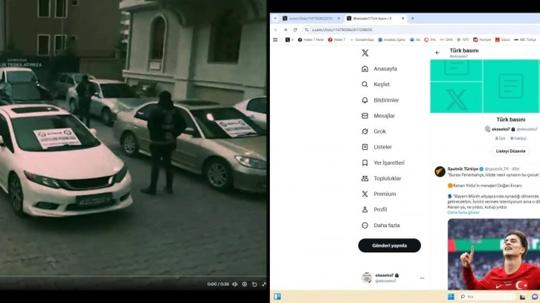Expand post with Daha fazla göster
Image resolution: width=540 pixels, height=303 pixels.
tap(463, 212)
